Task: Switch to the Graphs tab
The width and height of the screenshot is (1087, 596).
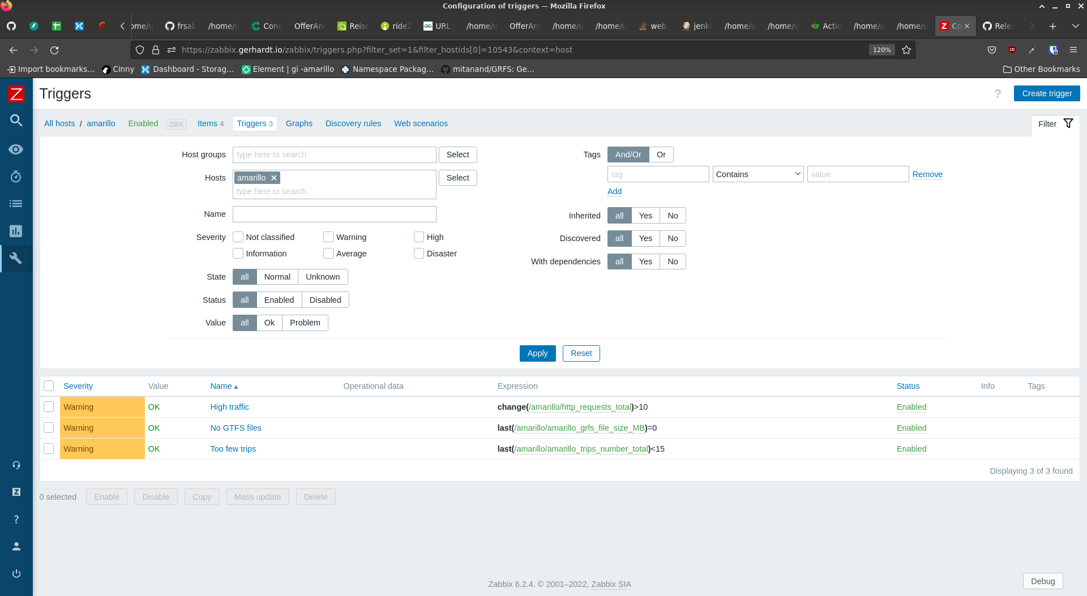Action: [x=299, y=123]
